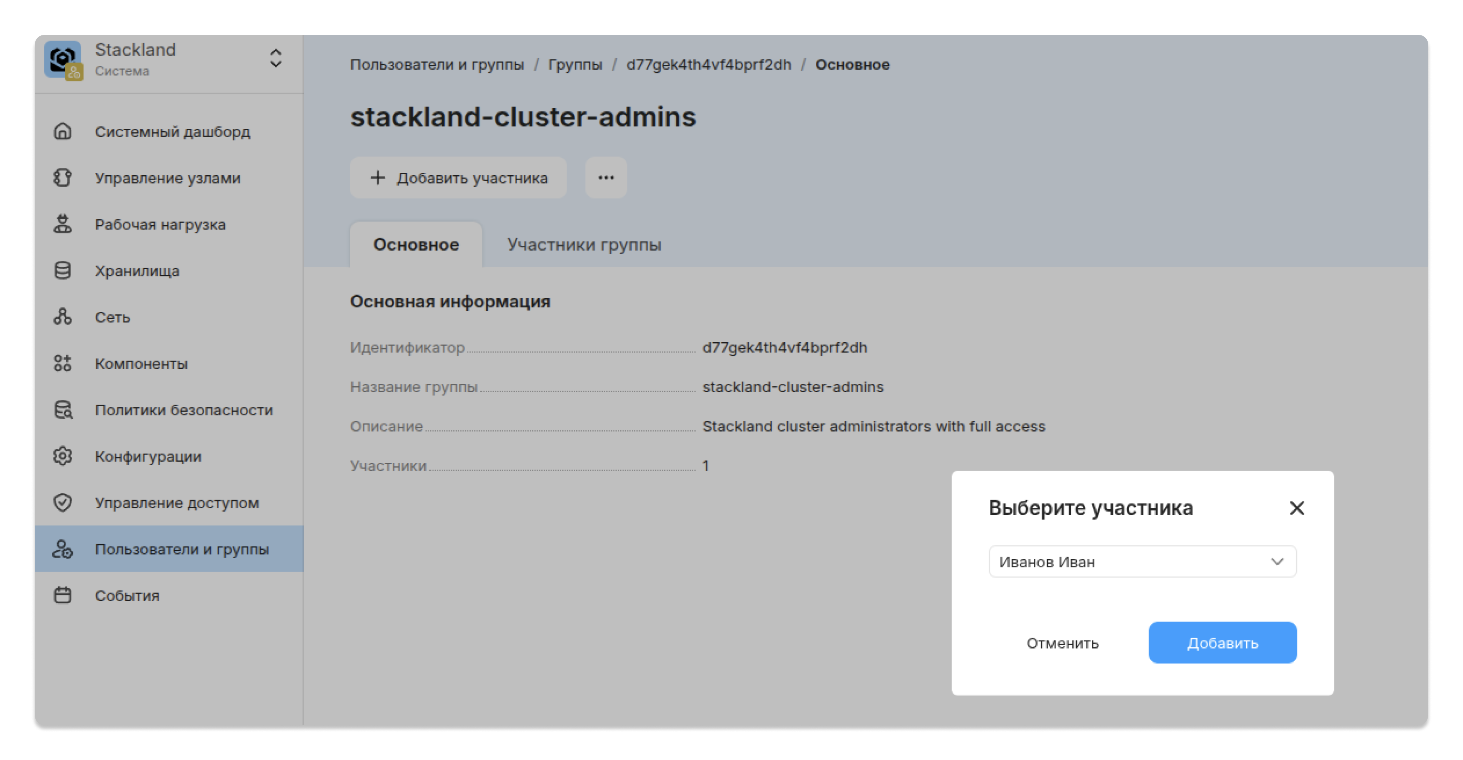Click the Хранилища database icon
Screen dimensions: 1463x760
tap(62, 271)
